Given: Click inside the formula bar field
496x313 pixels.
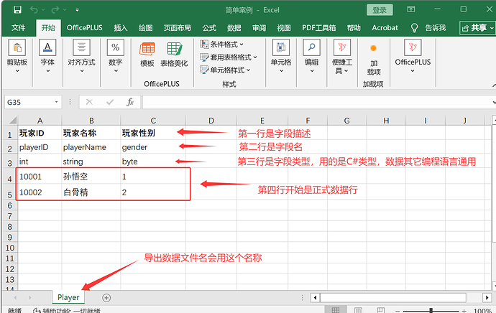Looking at the screenshot, I should (x=316, y=103).
